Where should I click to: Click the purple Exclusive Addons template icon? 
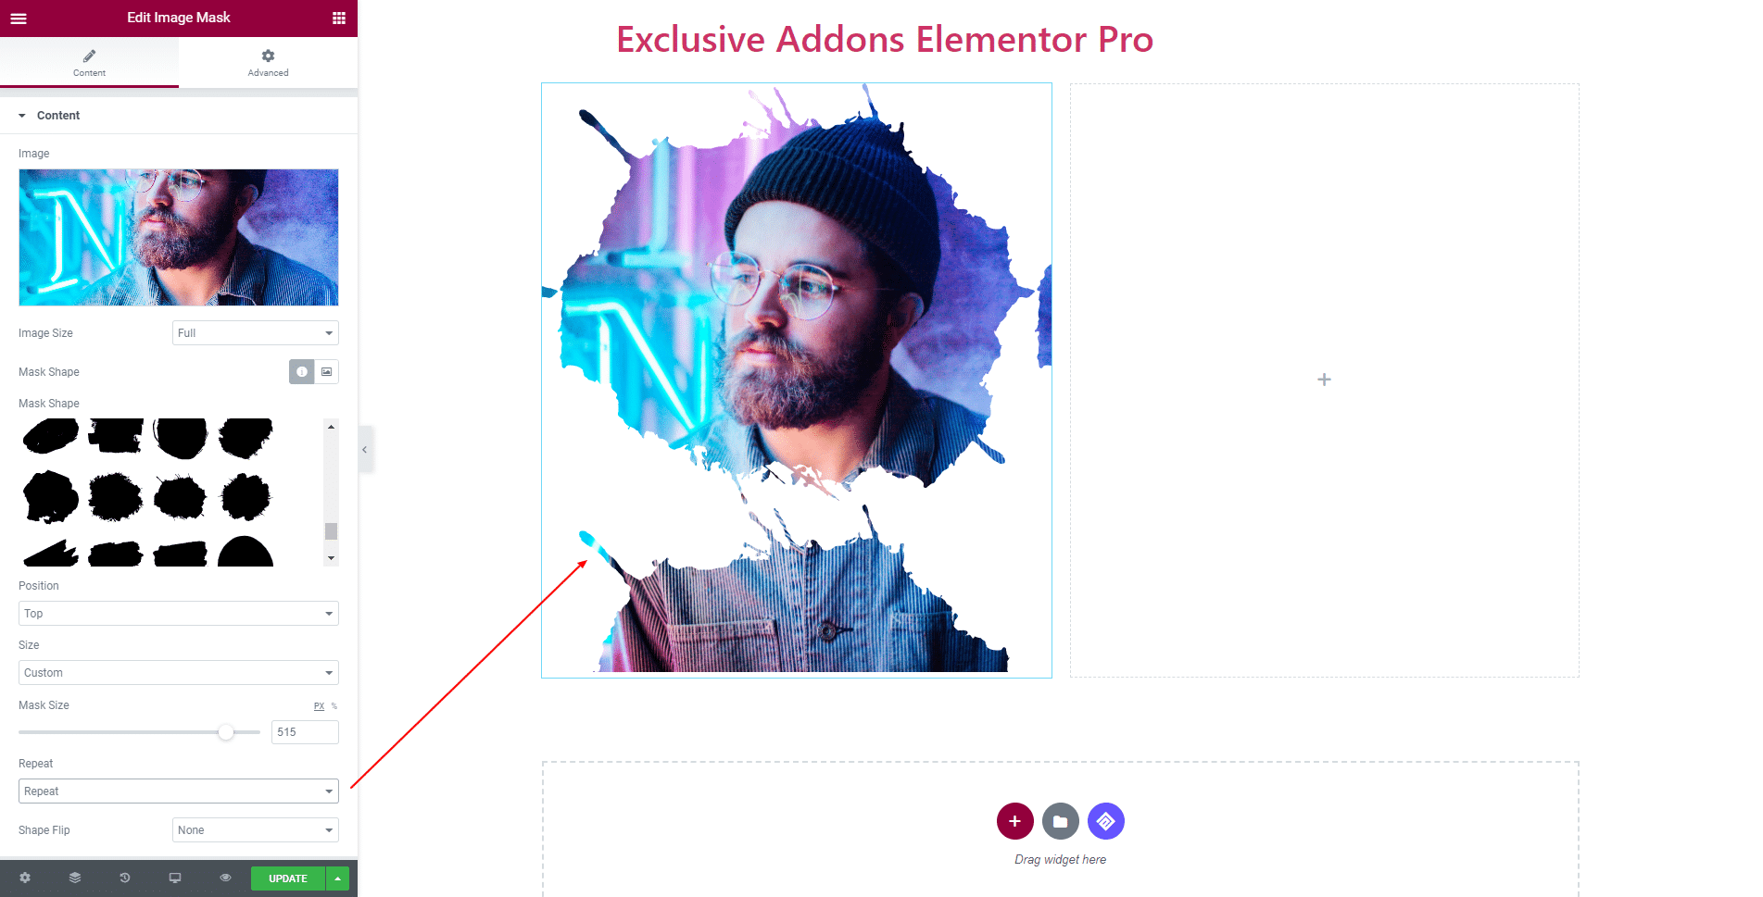(x=1106, y=821)
